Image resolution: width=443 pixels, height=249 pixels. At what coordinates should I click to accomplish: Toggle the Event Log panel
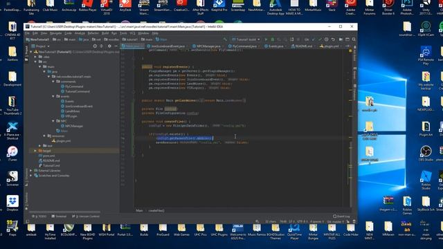(341, 216)
